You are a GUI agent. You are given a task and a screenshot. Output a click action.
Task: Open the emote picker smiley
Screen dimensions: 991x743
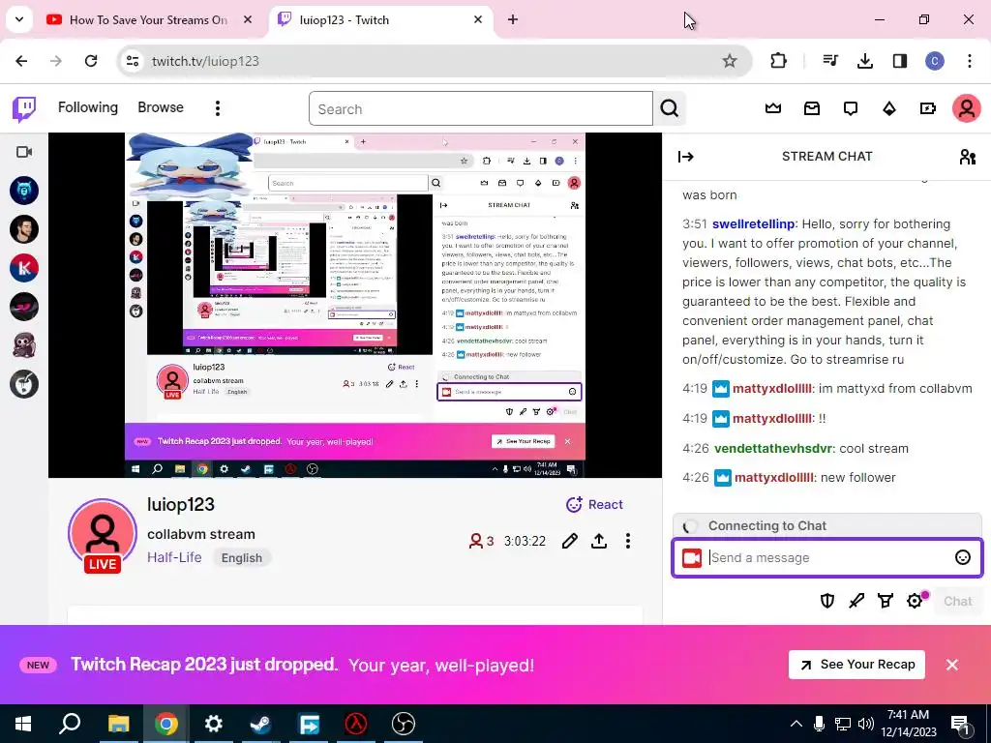(963, 557)
